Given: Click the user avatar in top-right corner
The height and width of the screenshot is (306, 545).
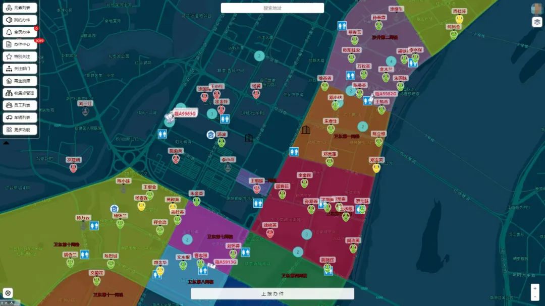Looking at the screenshot, I should click(536, 9).
